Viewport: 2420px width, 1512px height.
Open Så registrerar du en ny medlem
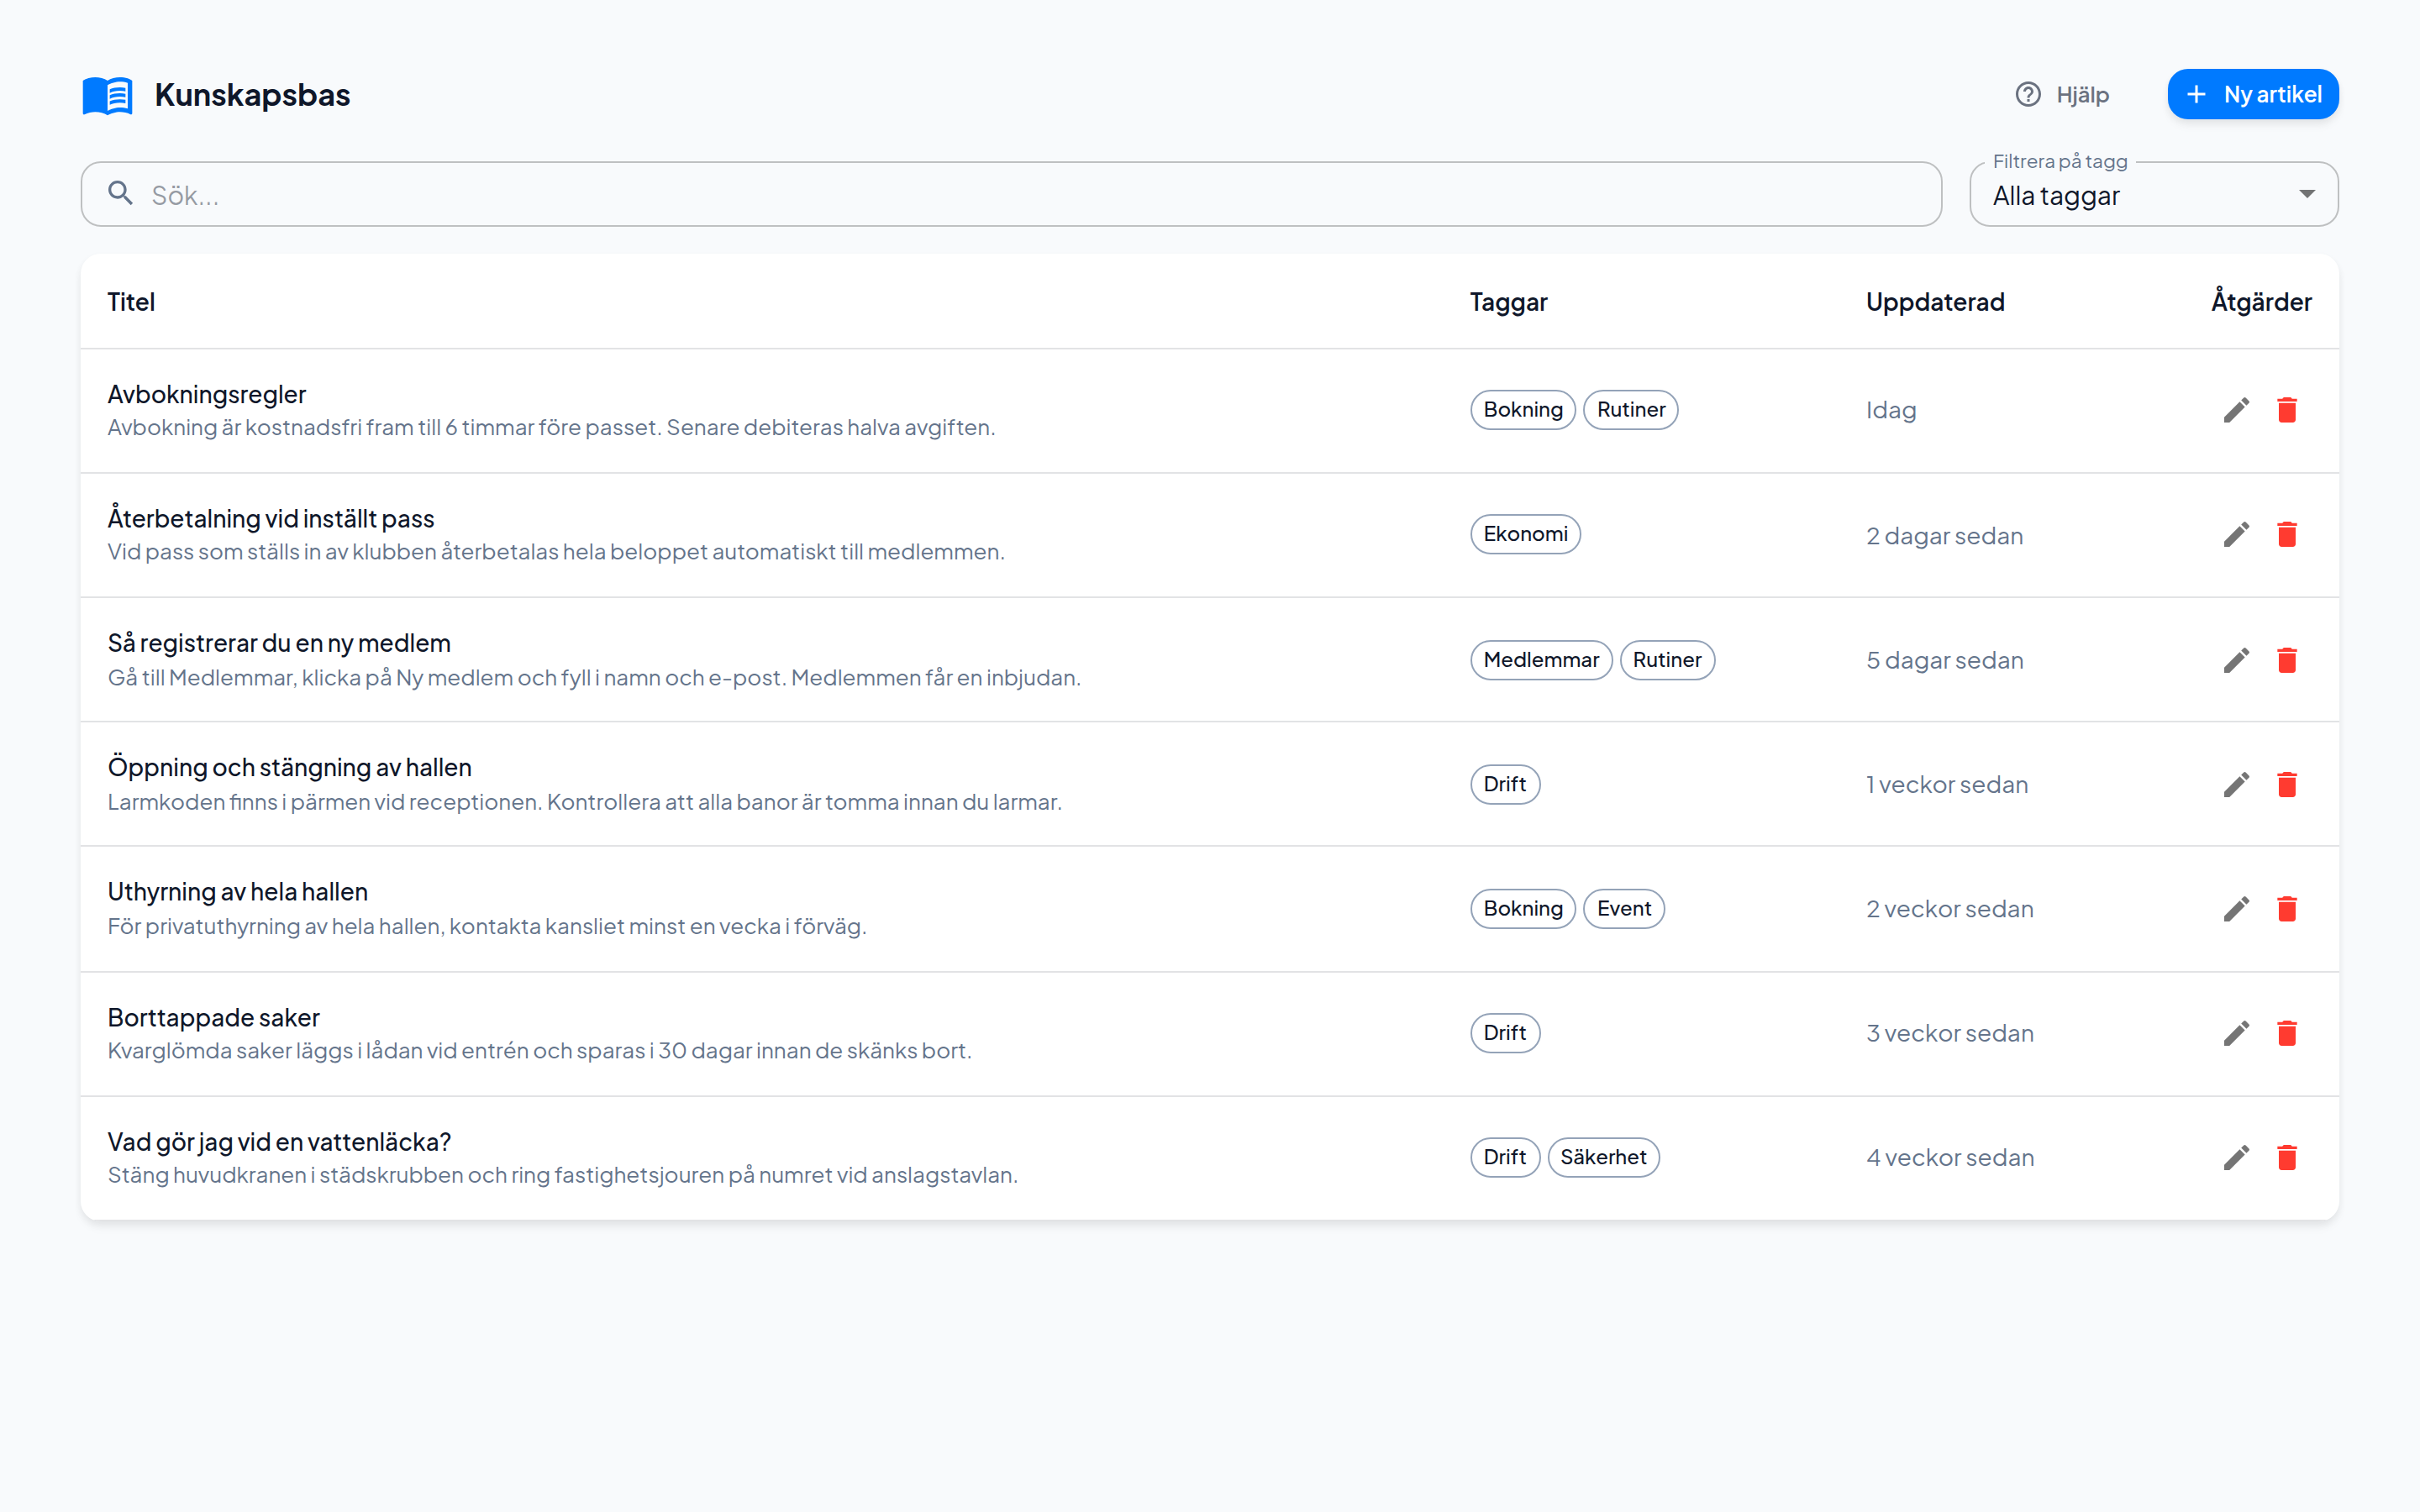(x=279, y=643)
